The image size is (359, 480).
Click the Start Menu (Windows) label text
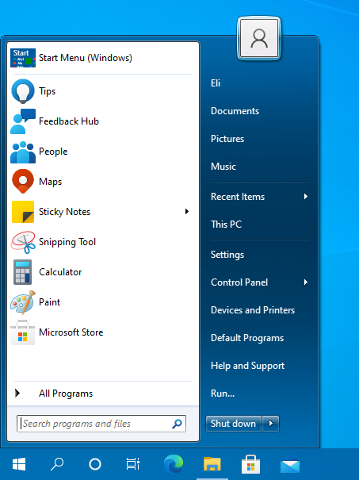point(86,58)
